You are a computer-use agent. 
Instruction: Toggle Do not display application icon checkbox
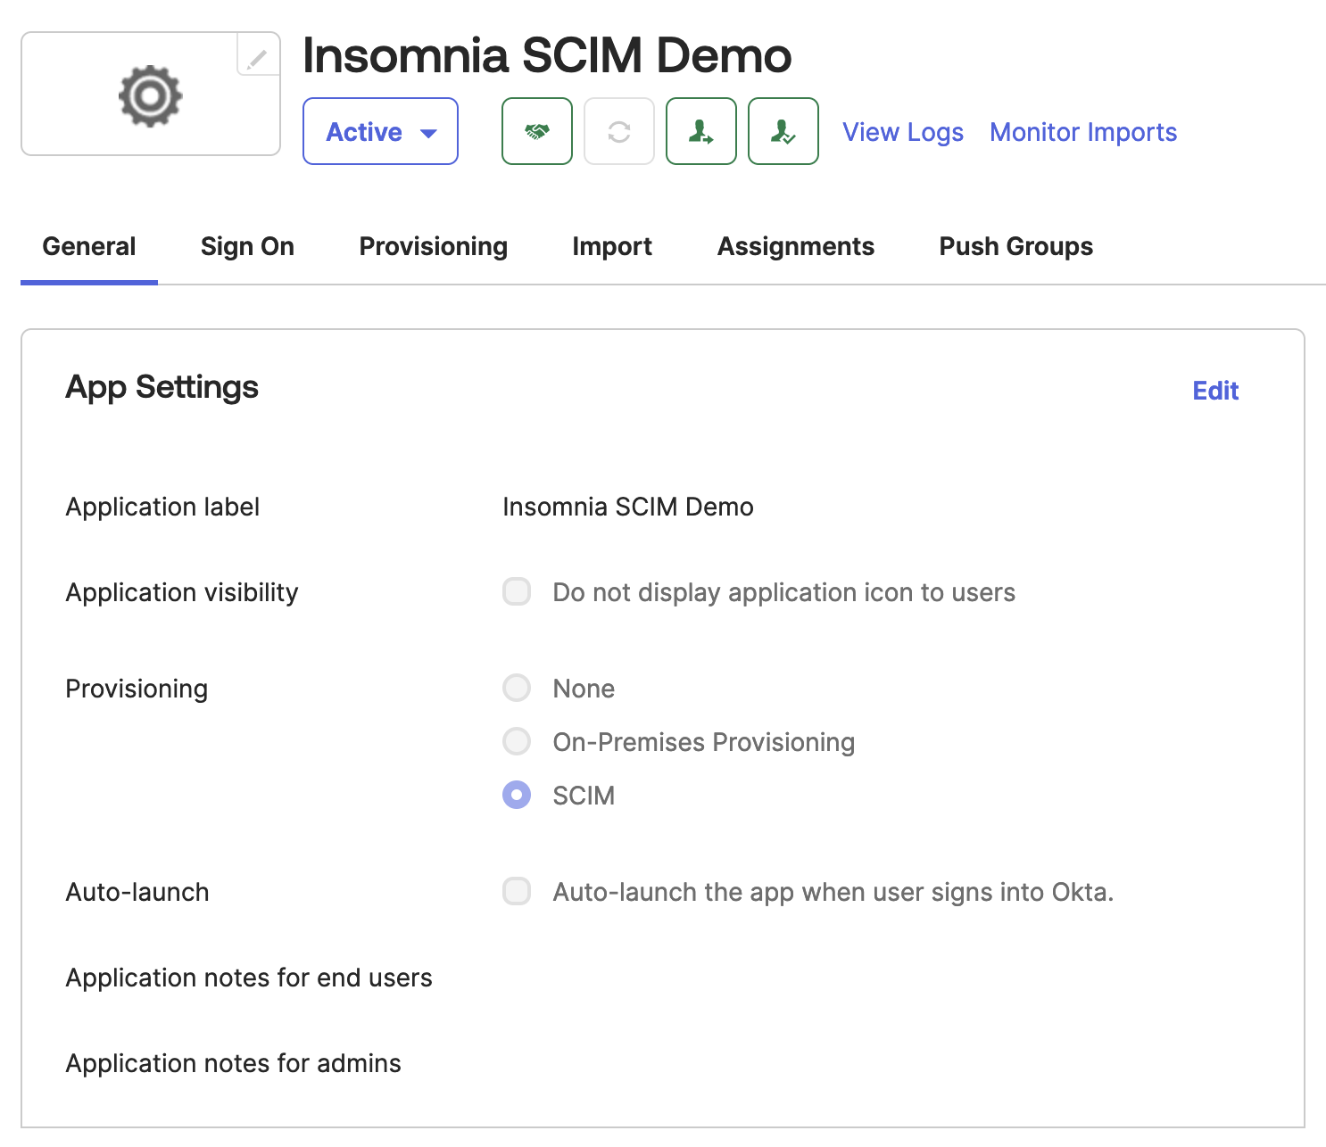coord(517,591)
